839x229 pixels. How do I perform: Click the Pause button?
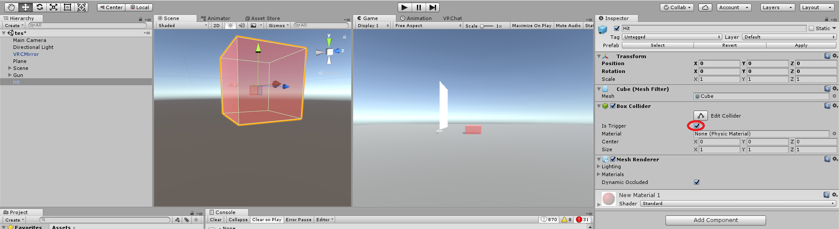click(419, 7)
